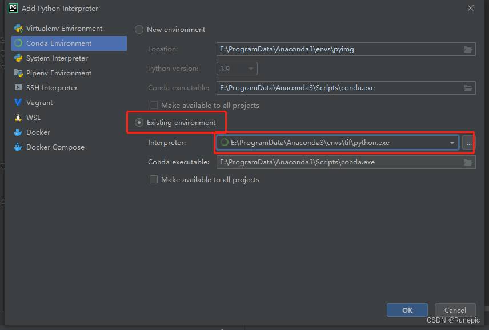
Task: Click the SSH terminal icon
Action: [x=18, y=87]
